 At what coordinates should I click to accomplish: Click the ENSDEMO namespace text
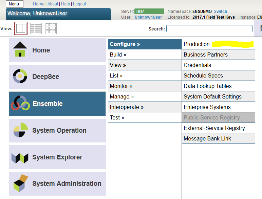pyautogui.click(x=202, y=12)
